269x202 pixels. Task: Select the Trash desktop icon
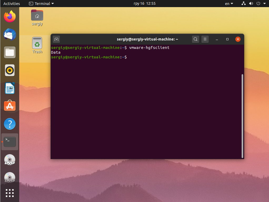[37, 46]
